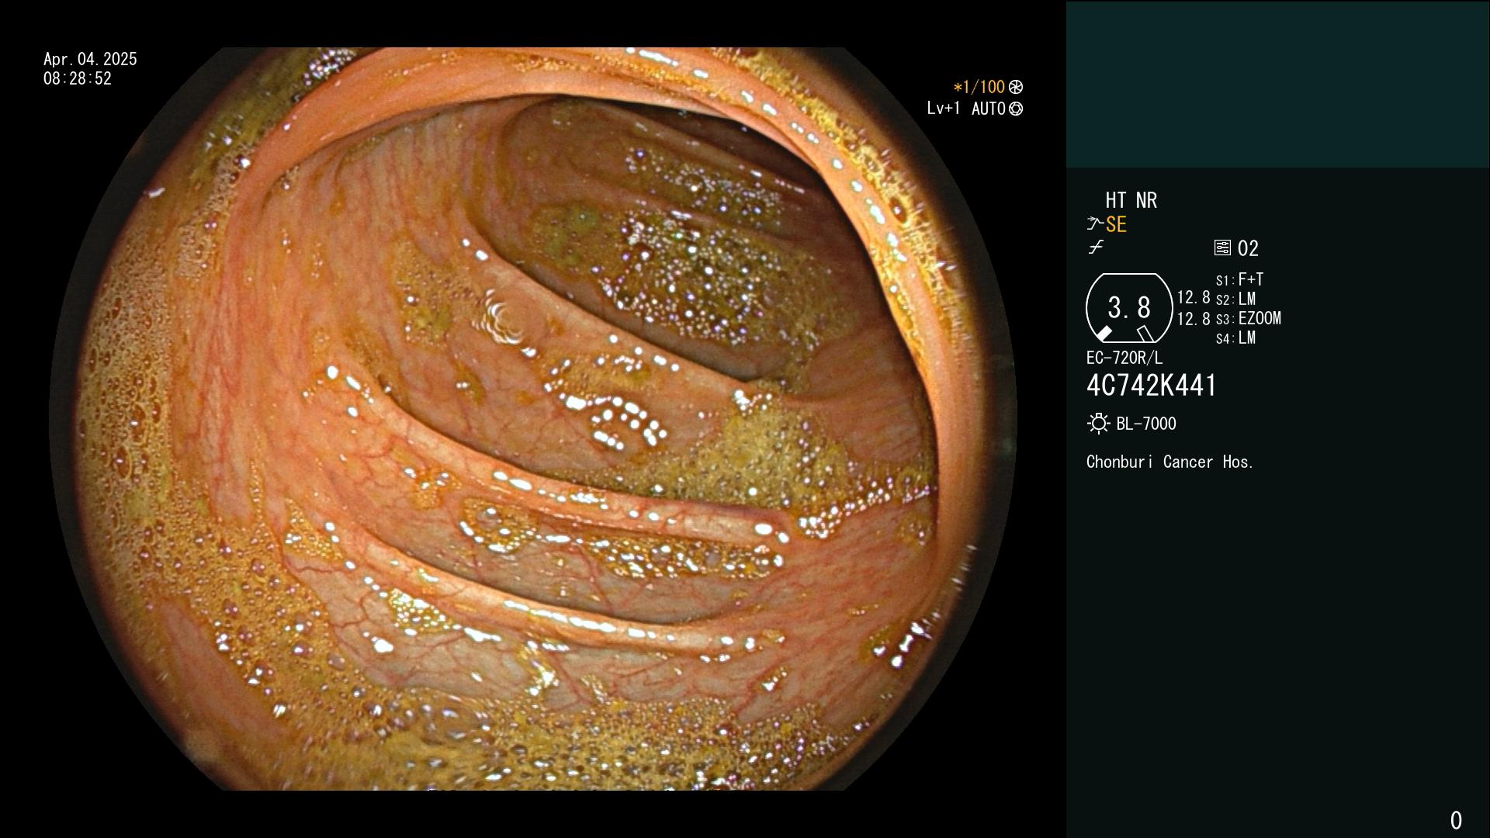The height and width of the screenshot is (838, 1490).
Task: Click the slashed curve icon below SE
Action: [x=1096, y=248]
